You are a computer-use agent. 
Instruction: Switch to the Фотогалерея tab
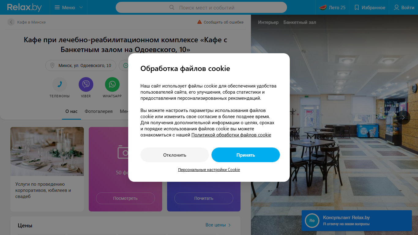[x=99, y=111]
